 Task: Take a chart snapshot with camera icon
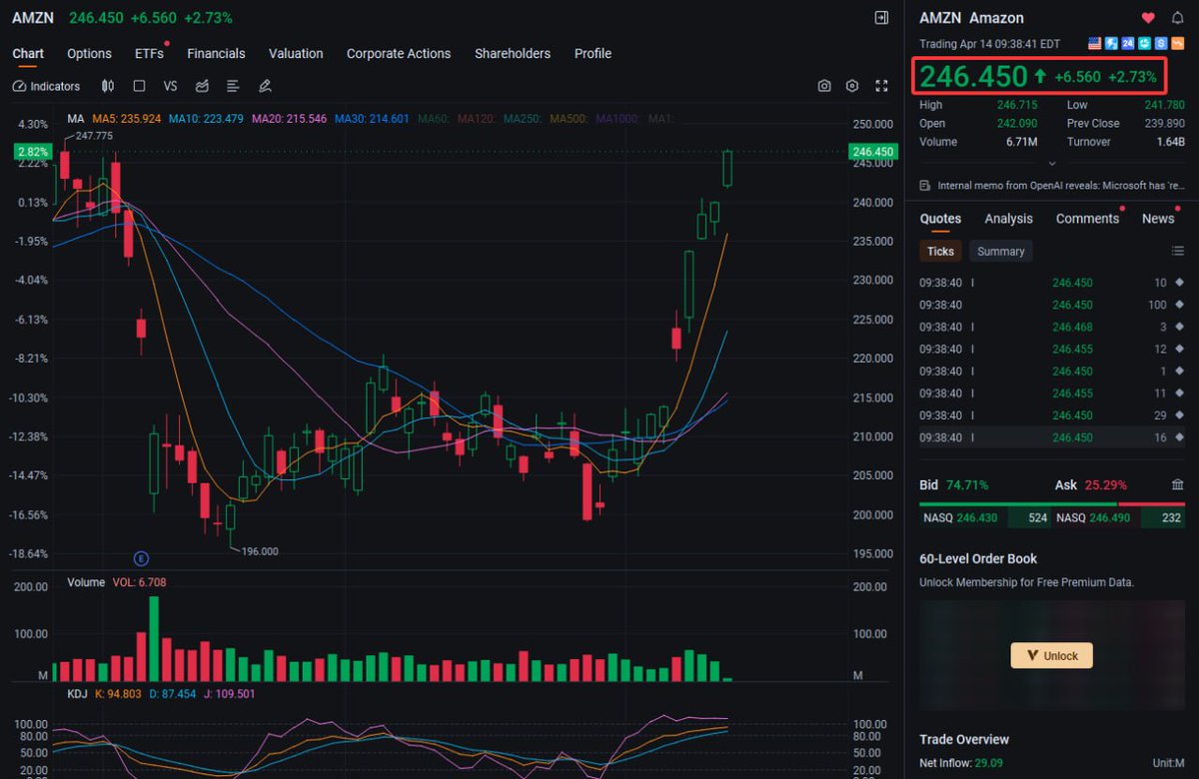(x=824, y=87)
